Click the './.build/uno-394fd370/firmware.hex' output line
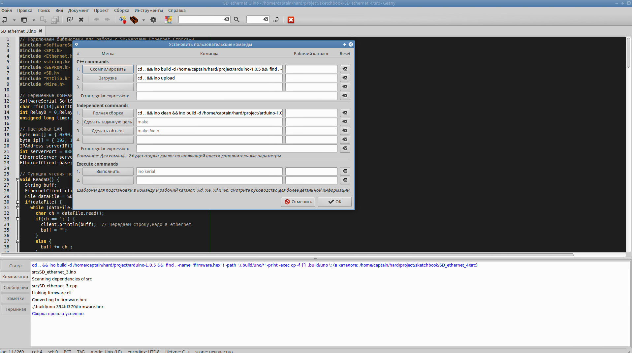 [68, 306]
